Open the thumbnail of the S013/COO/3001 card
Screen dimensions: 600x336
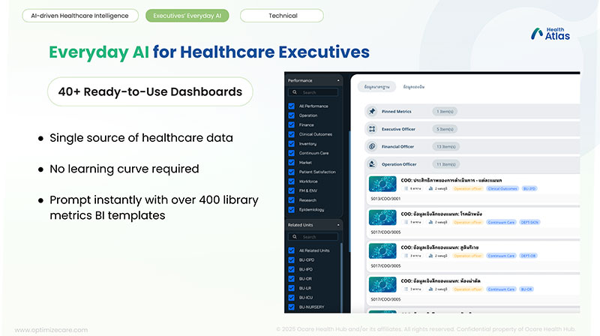point(382,184)
